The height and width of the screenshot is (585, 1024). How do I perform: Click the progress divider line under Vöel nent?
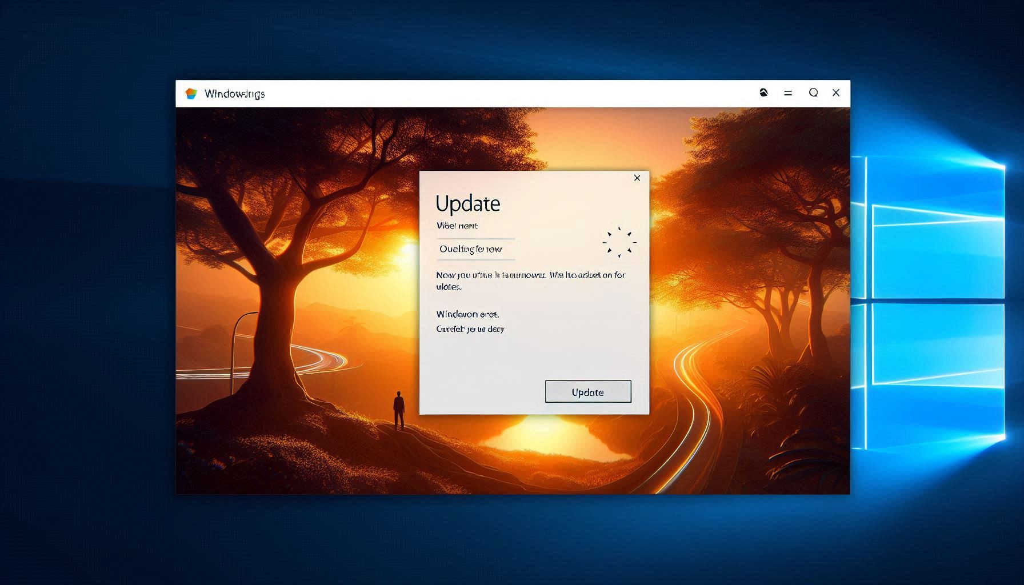(x=475, y=238)
